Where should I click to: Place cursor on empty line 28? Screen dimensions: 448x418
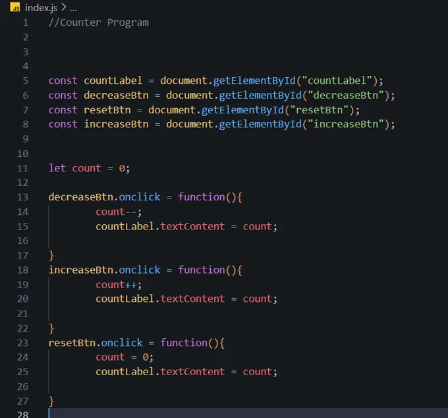coord(248,413)
